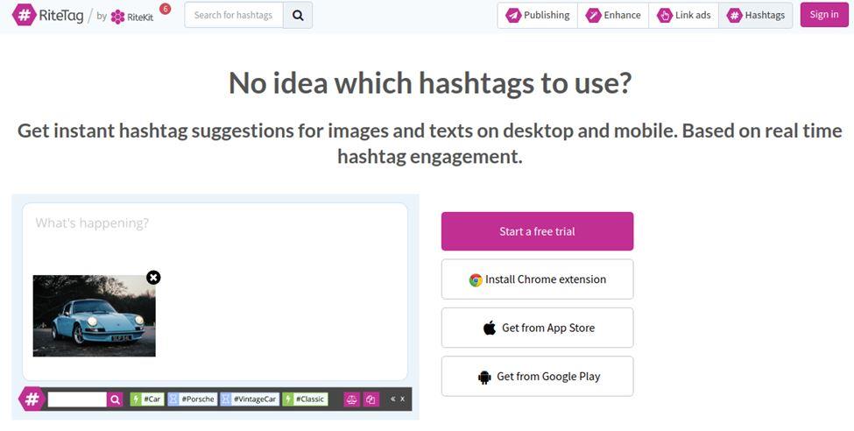This screenshot has height=431, width=854.
Task: Open the Publishing tab
Action: click(x=537, y=15)
